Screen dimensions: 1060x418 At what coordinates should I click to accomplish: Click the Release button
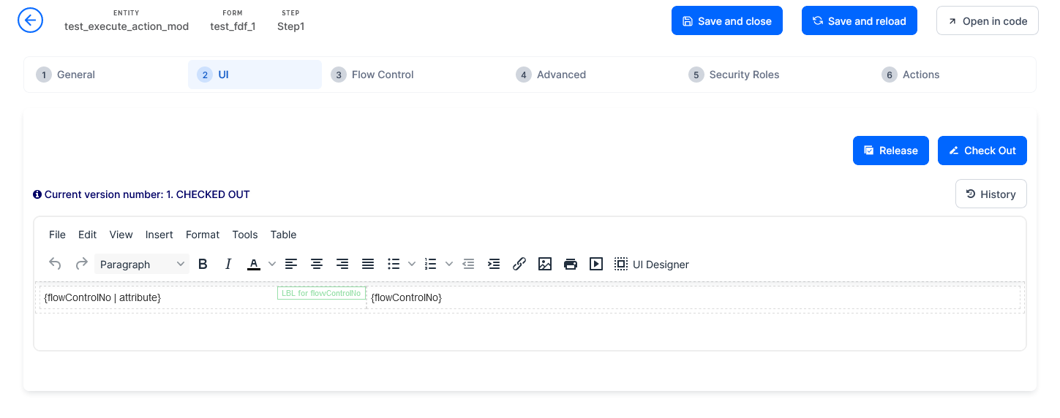tap(890, 151)
